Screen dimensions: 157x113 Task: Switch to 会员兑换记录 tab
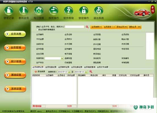77,67
